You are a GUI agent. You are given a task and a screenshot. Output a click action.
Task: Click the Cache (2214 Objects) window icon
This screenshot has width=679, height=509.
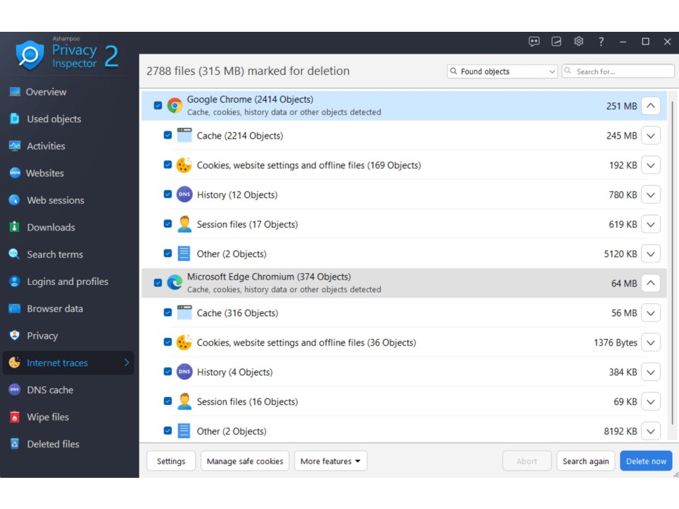184,135
